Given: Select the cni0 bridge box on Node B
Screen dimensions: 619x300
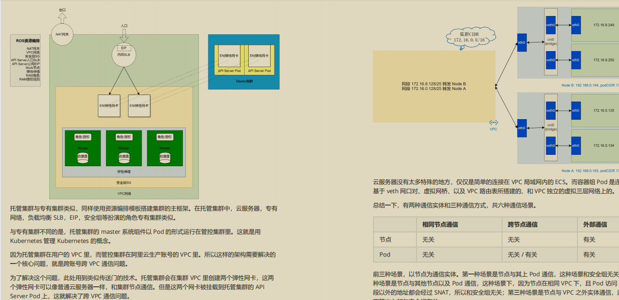Looking at the screenshot, I should click(x=550, y=41).
